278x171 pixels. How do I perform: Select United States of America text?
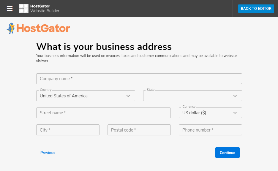[63, 96]
